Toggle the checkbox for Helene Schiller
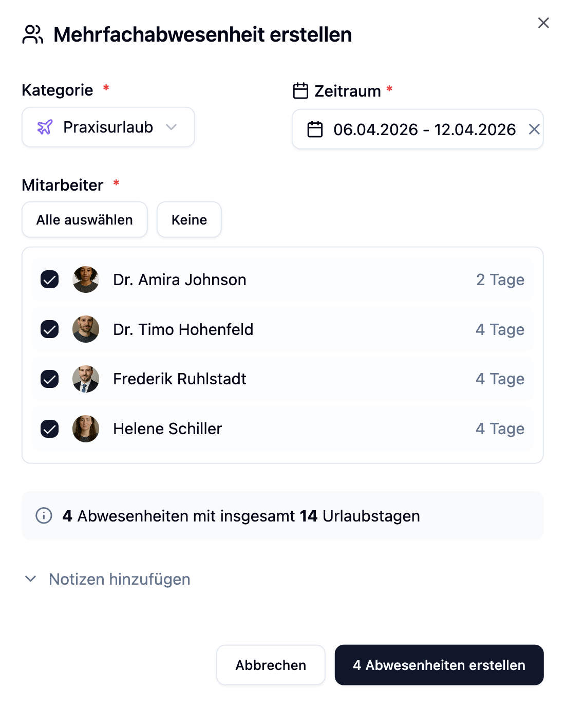Viewport: 566px width, 708px height. (x=50, y=429)
